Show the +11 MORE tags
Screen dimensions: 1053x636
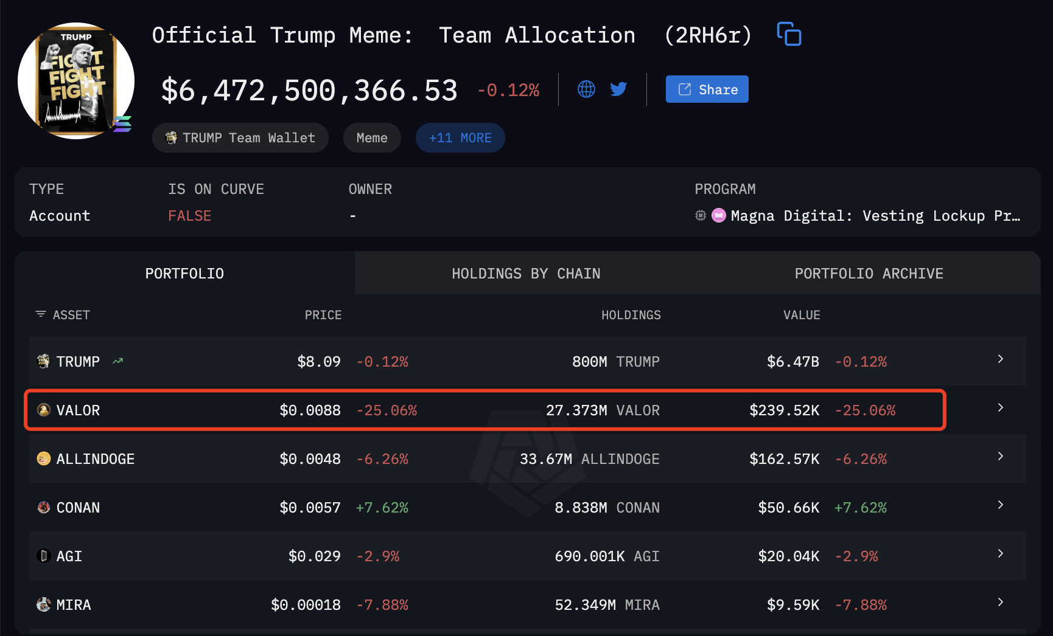click(460, 138)
